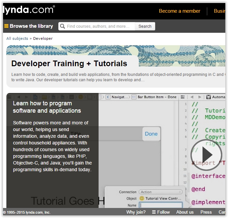The height and width of the screenshot is (218, 228).
Task: Click Developer Training + Tutorials heading
Action: 69,64
